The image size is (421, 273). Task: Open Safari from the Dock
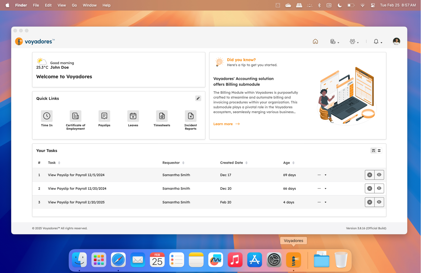[x=118, y=260]
